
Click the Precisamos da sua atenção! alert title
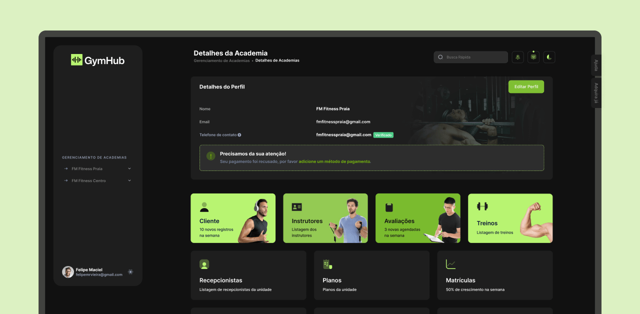pos(253,153)
